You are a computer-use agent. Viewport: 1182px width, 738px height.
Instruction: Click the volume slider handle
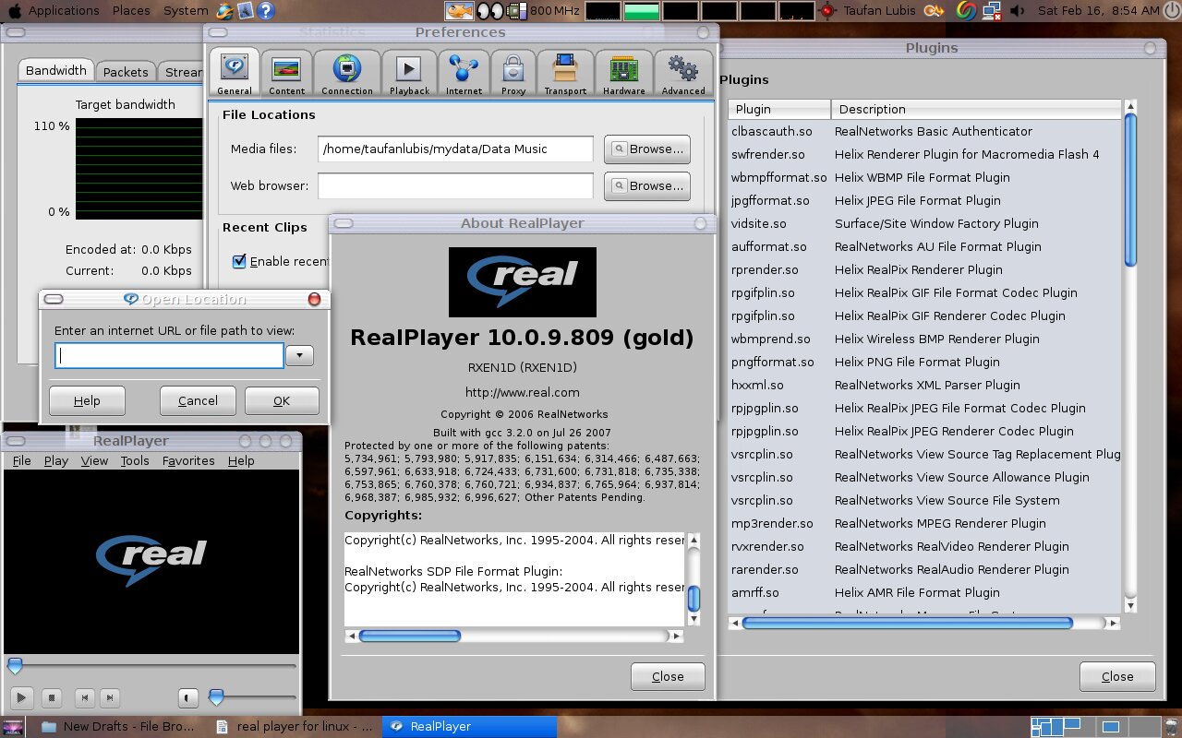pos(216,697)
